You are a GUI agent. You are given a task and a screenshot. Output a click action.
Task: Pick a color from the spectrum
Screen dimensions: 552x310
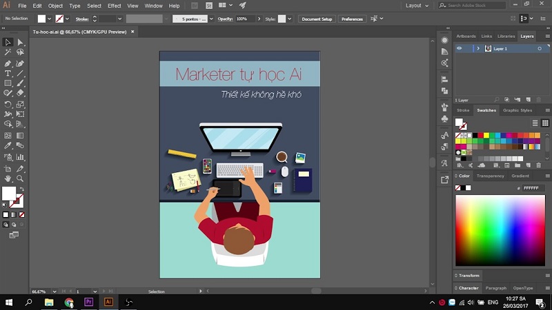pyautogui.click(x=500, y=231)
